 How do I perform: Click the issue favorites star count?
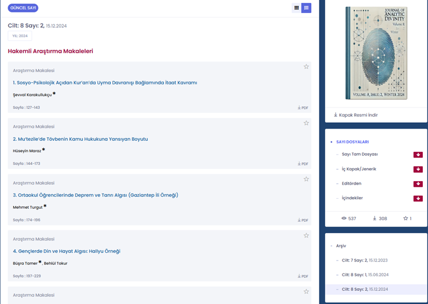407,219
